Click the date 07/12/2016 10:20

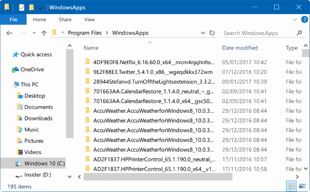click(x=244, y=72)
